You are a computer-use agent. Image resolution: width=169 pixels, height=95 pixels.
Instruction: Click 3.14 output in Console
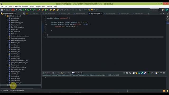(x=44, y=78)
